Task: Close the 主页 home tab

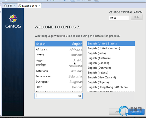Action: pos(14,6)
